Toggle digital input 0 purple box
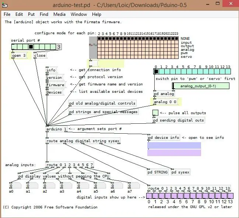The width and height of the screenshot is (239, 218). click(149, 196)
